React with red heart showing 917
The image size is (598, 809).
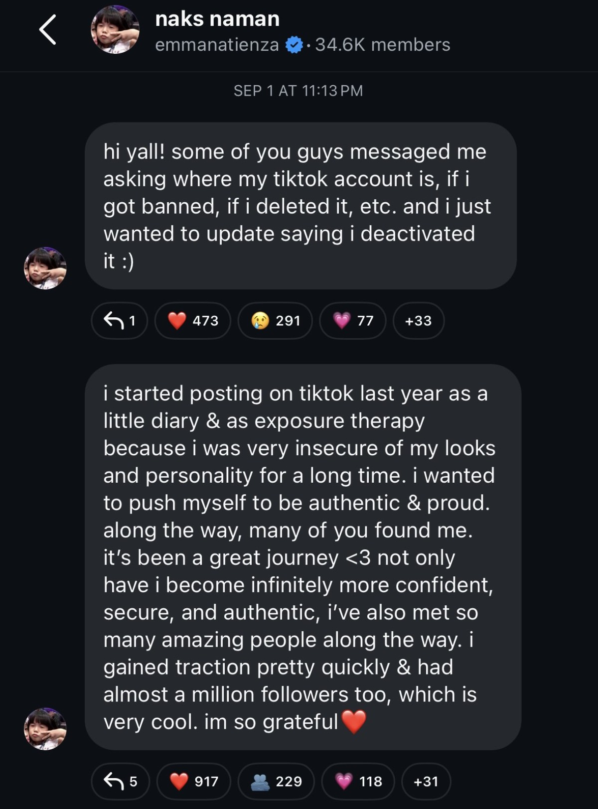pos(194,781)
